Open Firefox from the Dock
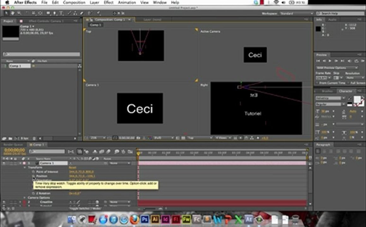The height and width of the screenshot is (227, 366). [134, 219]
